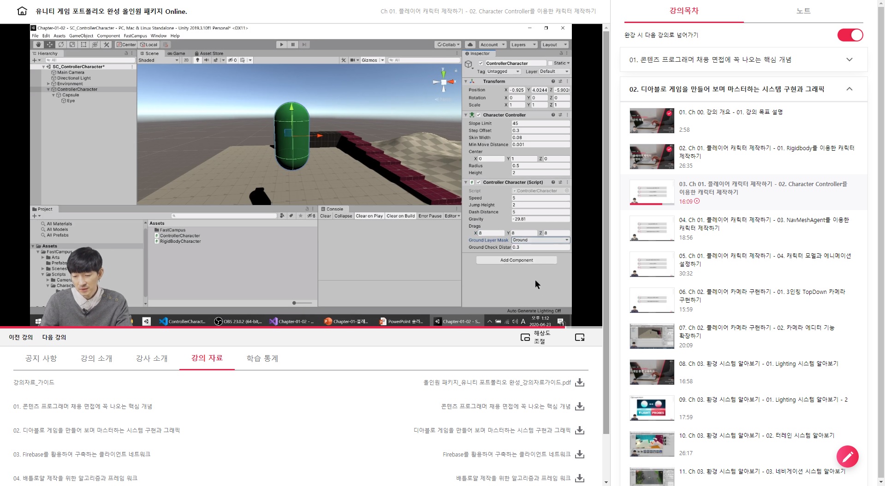The image size is (885, 486).
Task: Toggle the 2D scene view button
Action: pos(186,60)
